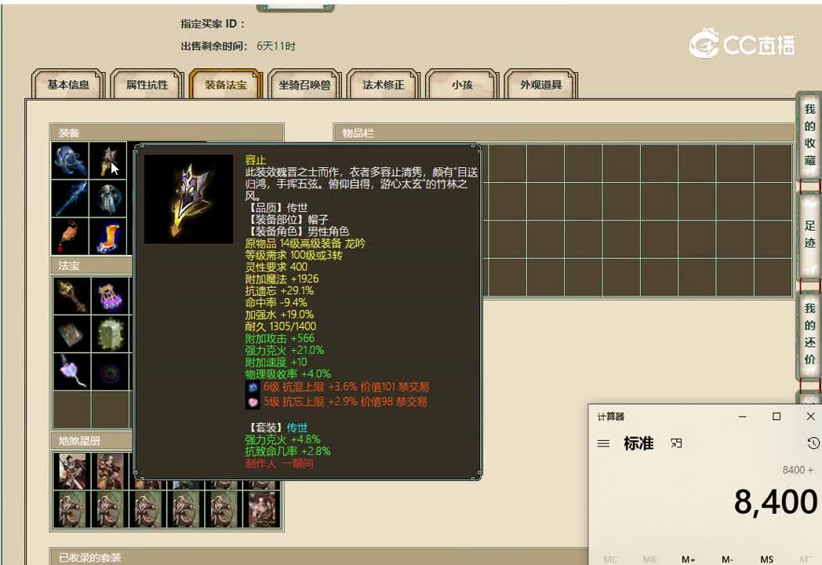822x565 pixels.
Task: Select the blue spear weapon icon
Action: click(70, 199)
